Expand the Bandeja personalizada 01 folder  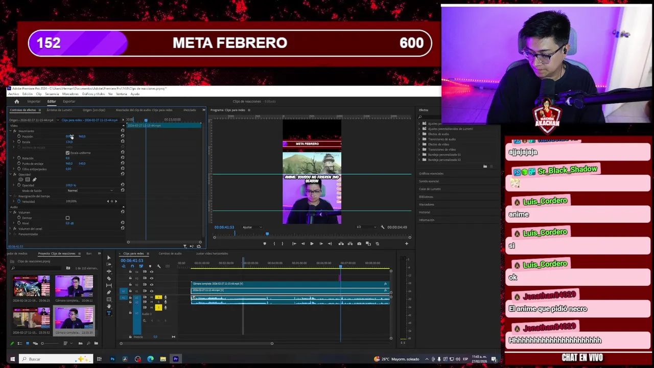tap(419, 154)
